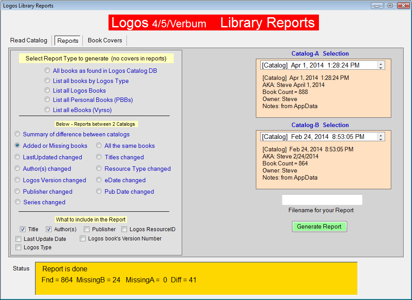This screenshot has width=412, height=300.
Task: Click the Generate Report button
Action: [319, 226]
